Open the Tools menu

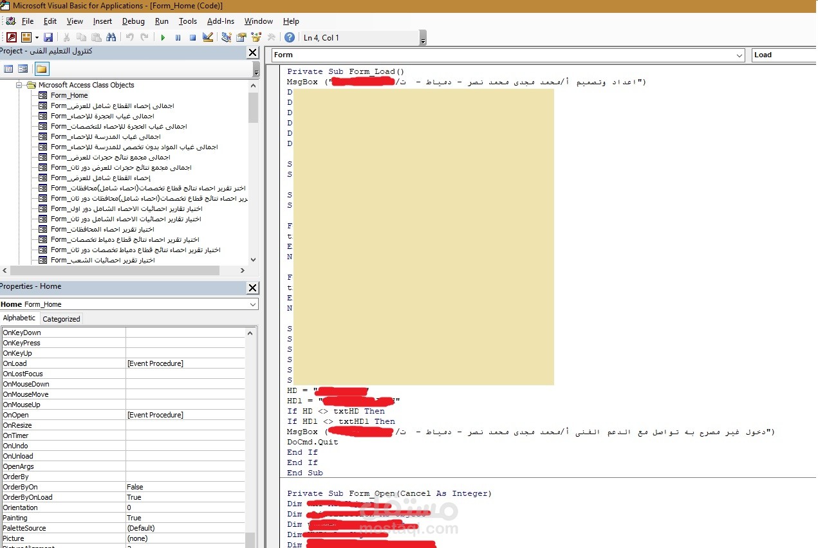pyautogui.click(x=188, y=21)
